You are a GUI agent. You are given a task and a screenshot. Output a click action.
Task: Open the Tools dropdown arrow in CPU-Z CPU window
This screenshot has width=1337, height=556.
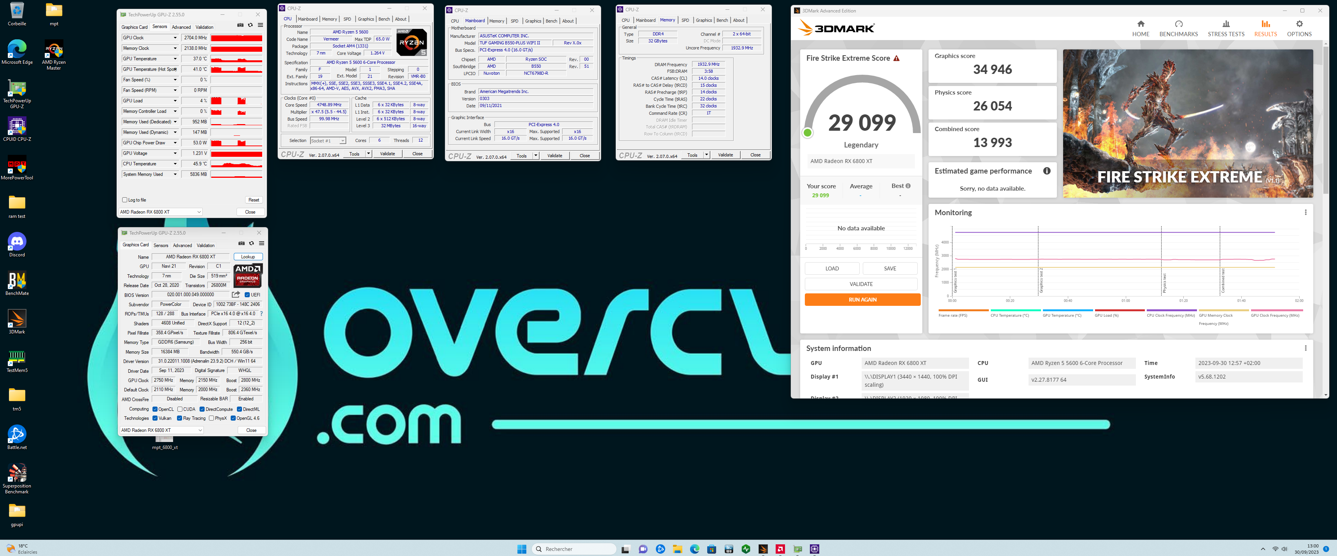pyautogui.click(x=368, y=154)
